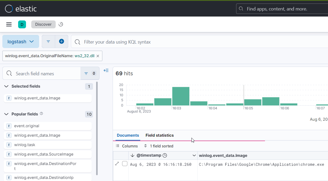Toggle field type filters showing count 0
The width and height of the screenshot is (328, 181).
click(x=90, y=73)
